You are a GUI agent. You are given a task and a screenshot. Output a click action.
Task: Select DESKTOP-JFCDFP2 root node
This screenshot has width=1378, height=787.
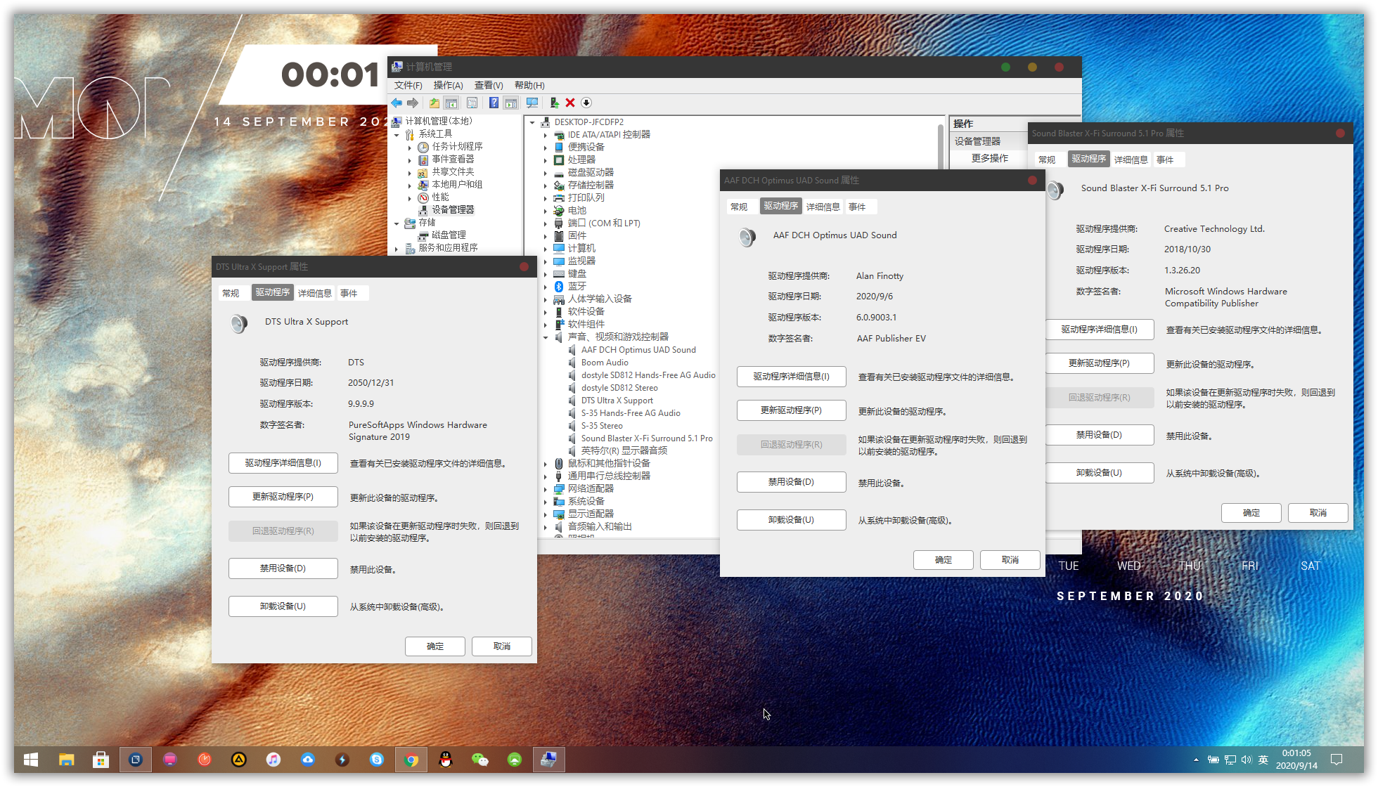coord(588,122)
